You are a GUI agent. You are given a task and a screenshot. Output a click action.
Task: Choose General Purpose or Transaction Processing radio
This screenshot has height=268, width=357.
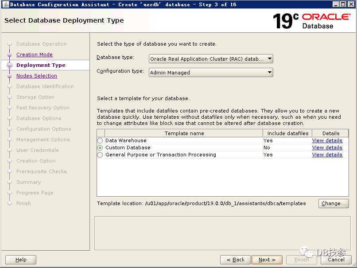pos(100,155)
